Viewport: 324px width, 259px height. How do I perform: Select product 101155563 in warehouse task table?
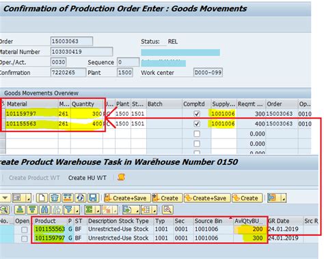[50, 229]
